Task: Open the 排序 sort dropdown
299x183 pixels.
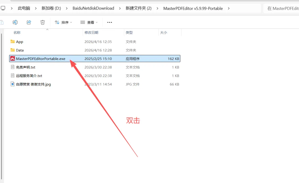Action: (x=63, y=22)
